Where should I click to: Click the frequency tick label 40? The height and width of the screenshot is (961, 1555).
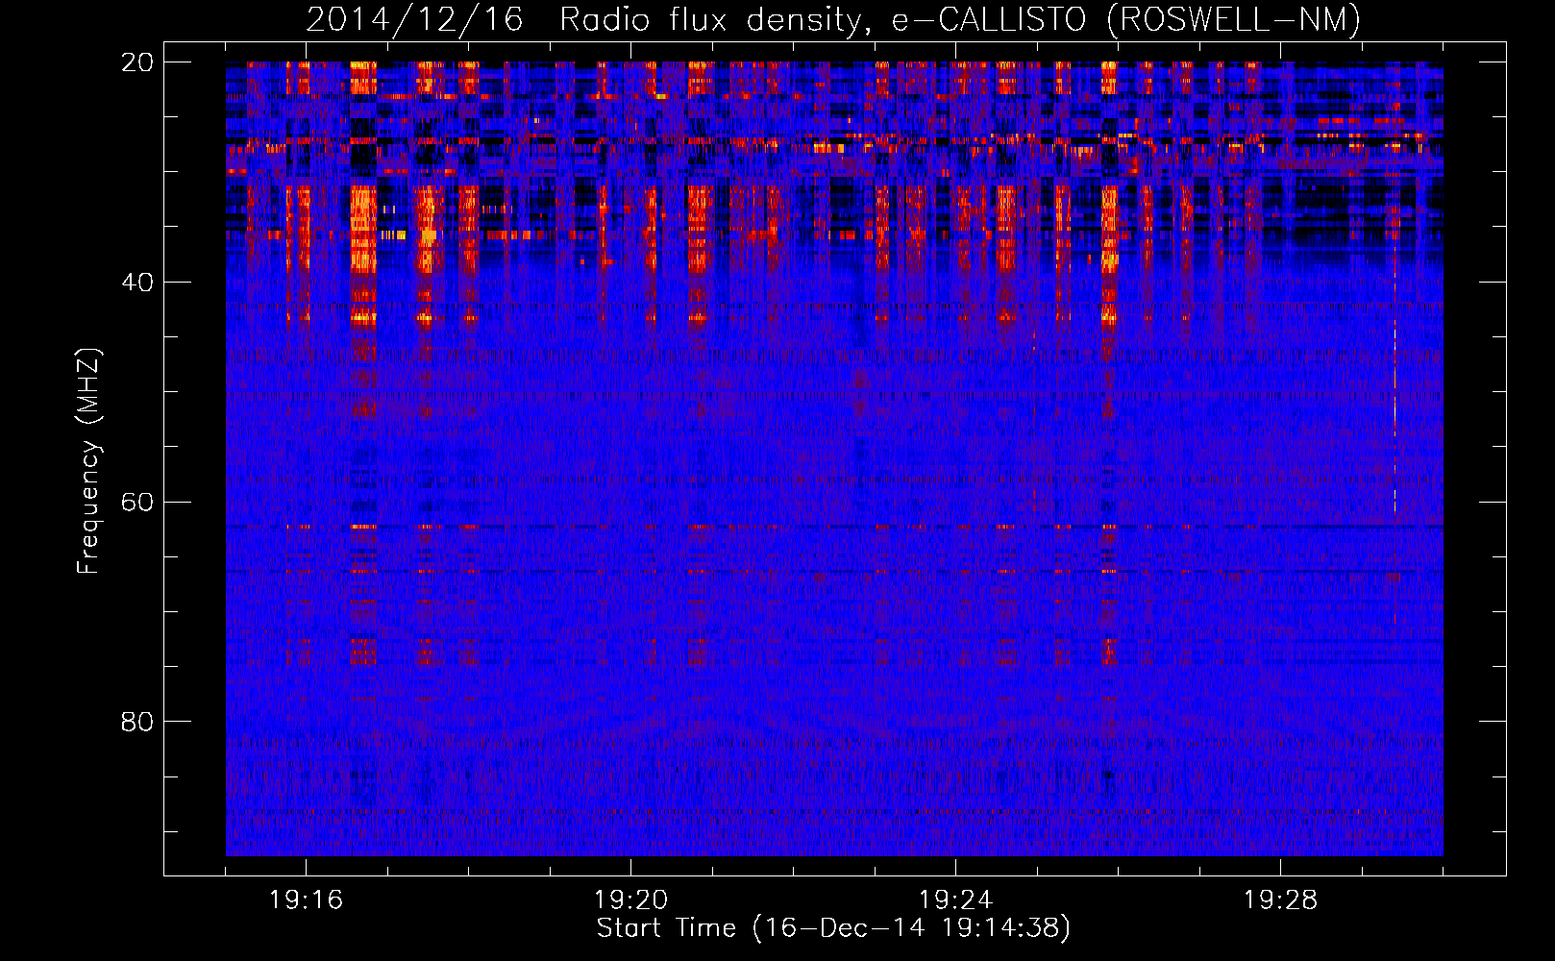point(138,282)
